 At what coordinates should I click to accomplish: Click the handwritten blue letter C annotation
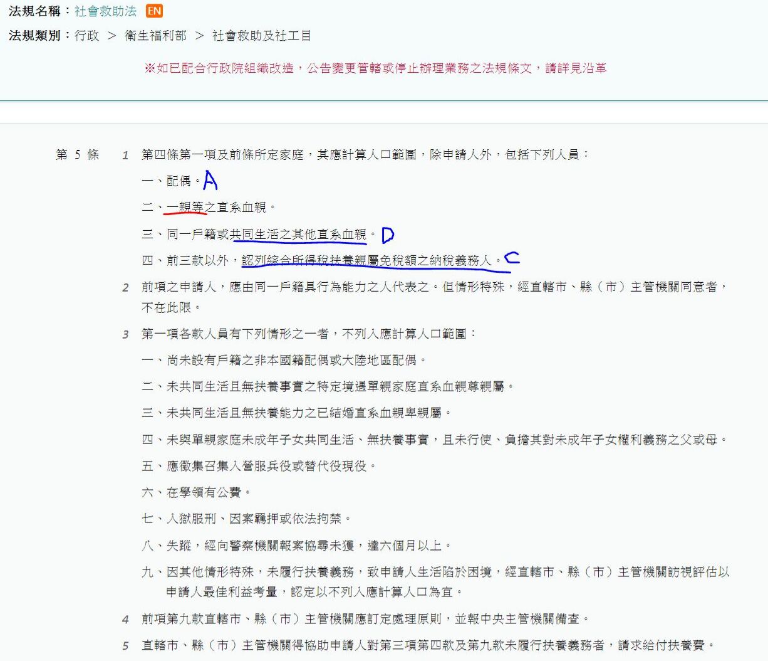(512, 258)
